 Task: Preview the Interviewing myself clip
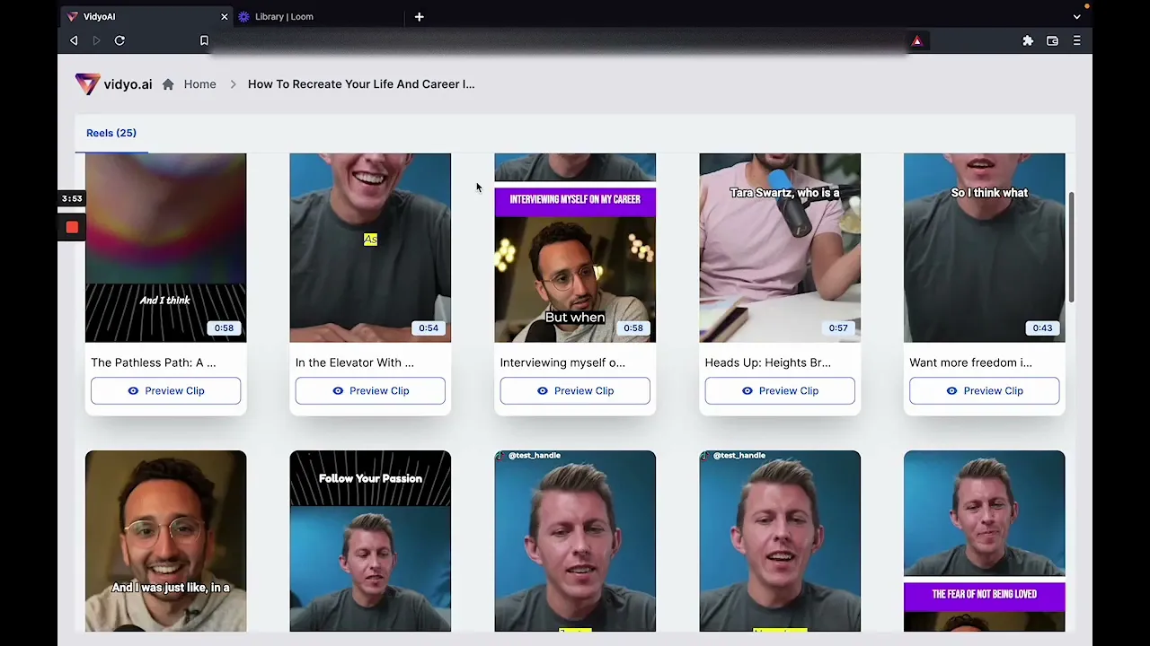pyautogui.click(x=575, y=390)
